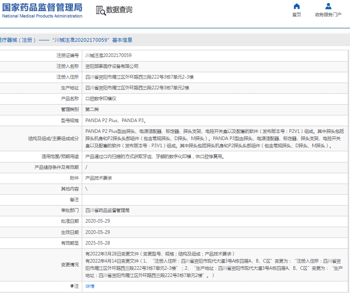This screenshot has height=294, width=350.
Task: Click the intended use text 产品通过口内扫描
Action: tap(155, 157)
